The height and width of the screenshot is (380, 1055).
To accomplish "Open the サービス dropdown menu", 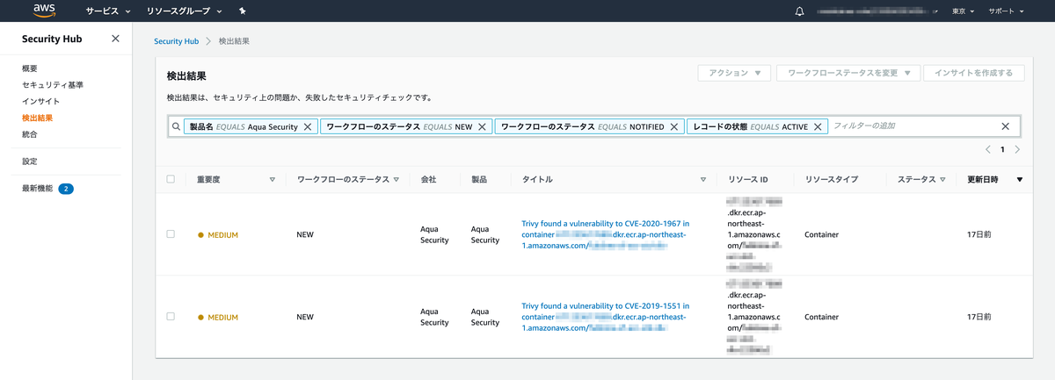I will (109, 11).
